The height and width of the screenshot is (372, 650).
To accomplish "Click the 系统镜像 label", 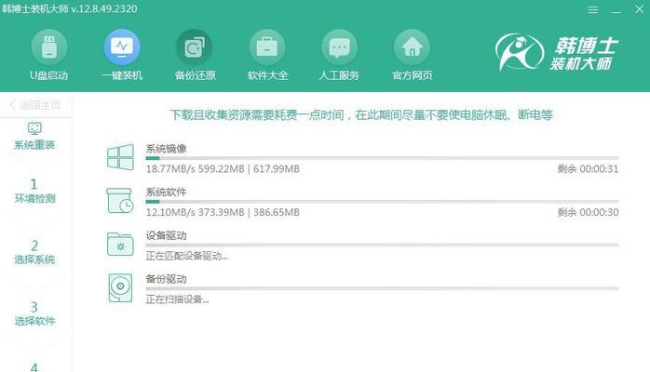I will (x=166, y=149).
